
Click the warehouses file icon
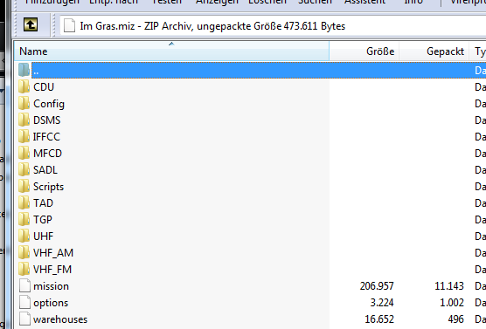[24, 319]
